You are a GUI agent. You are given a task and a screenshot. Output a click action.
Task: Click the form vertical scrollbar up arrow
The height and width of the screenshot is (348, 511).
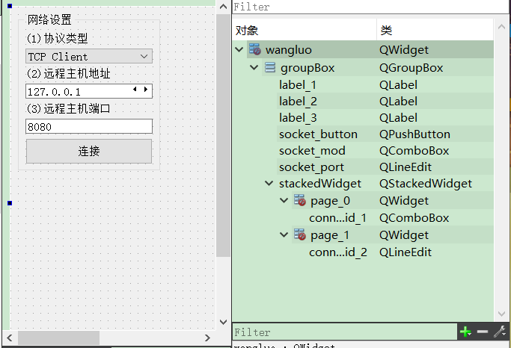pos(223,7)
